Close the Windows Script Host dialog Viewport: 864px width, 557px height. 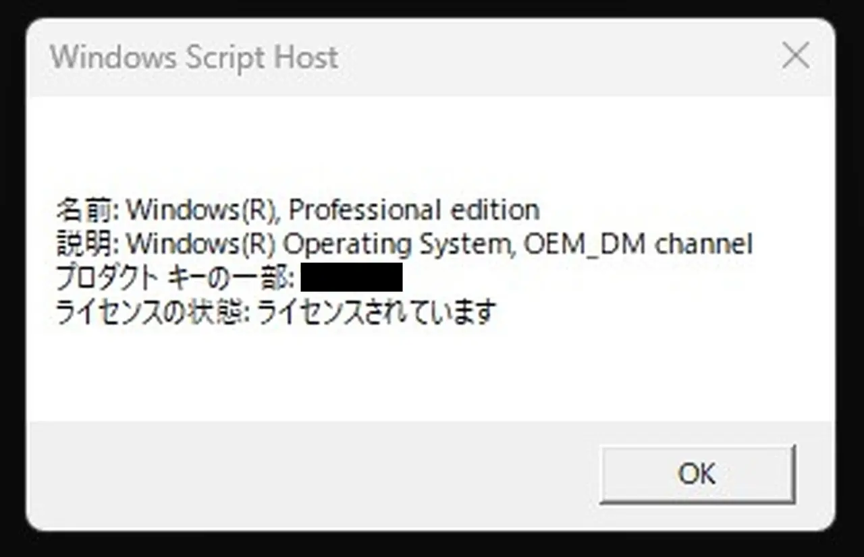tap(796, 56)
